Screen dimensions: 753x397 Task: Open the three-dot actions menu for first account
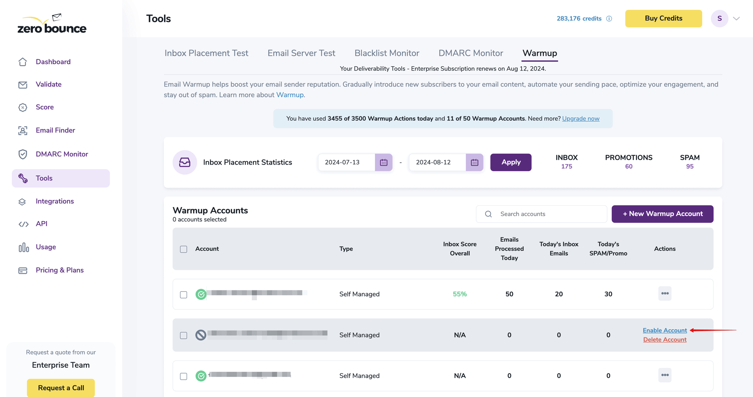pyautogui.click(x=664, y=293)
